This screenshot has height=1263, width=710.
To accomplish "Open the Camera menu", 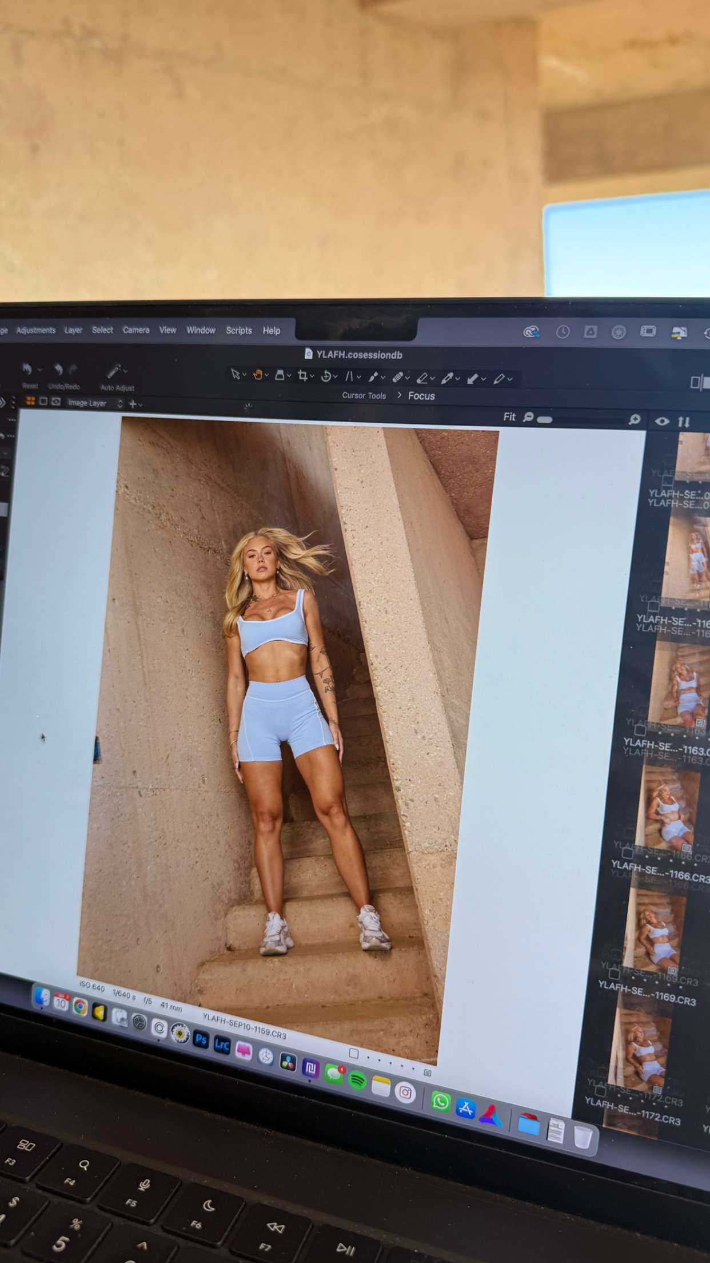I will [136, 330].
